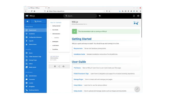Open a new browser tab
Image resolution: width=170 pixels, height=96 pixels.
49,8
